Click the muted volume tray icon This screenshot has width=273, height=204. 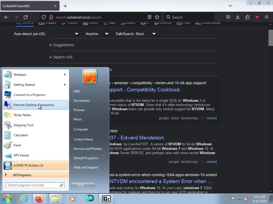(x=246, y=199)
